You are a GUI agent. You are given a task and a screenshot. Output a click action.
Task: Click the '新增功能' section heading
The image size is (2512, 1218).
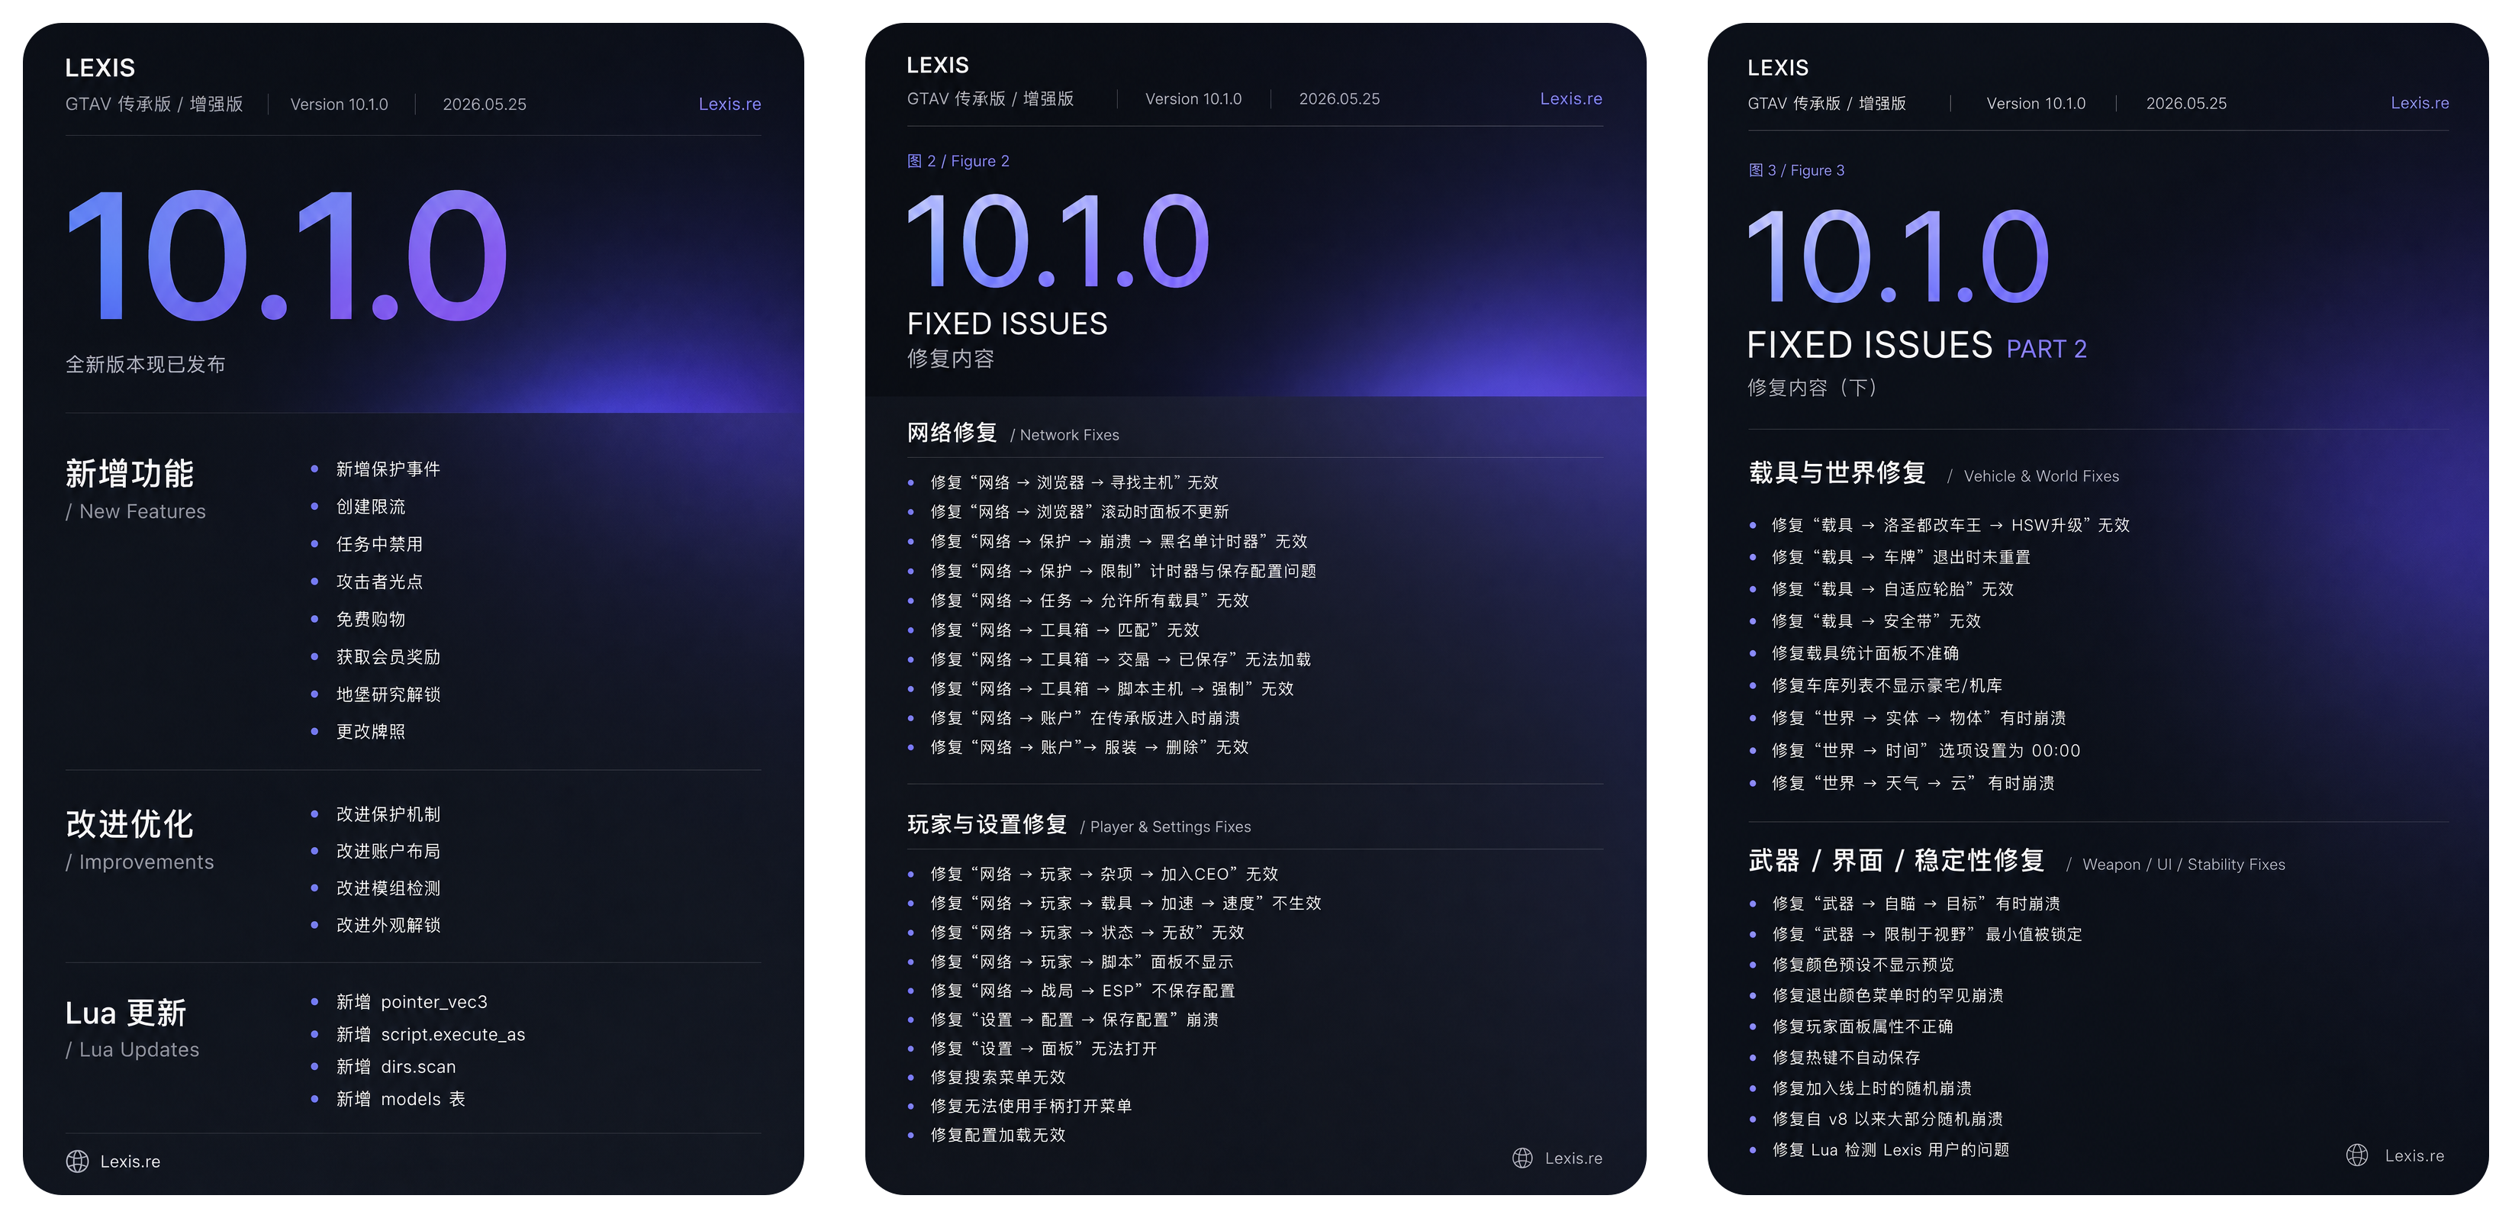click(130, 474)
